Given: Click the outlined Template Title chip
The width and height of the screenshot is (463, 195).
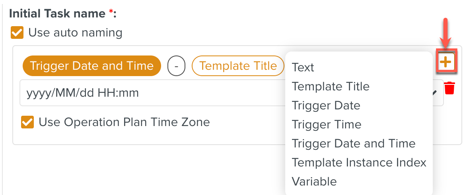Looking at the screenshot, I should pyautogui.click(x=238, y=66).
